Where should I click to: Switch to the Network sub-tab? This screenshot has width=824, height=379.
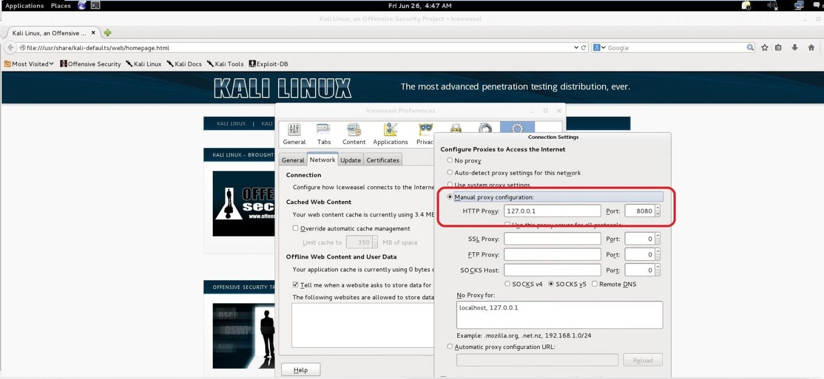[x=322, y=159]
